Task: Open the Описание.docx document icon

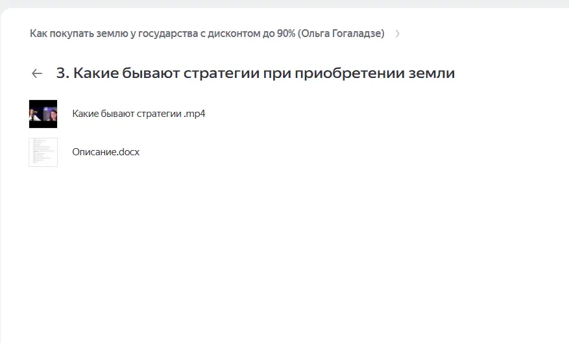Action: click(x=43, y=152)
